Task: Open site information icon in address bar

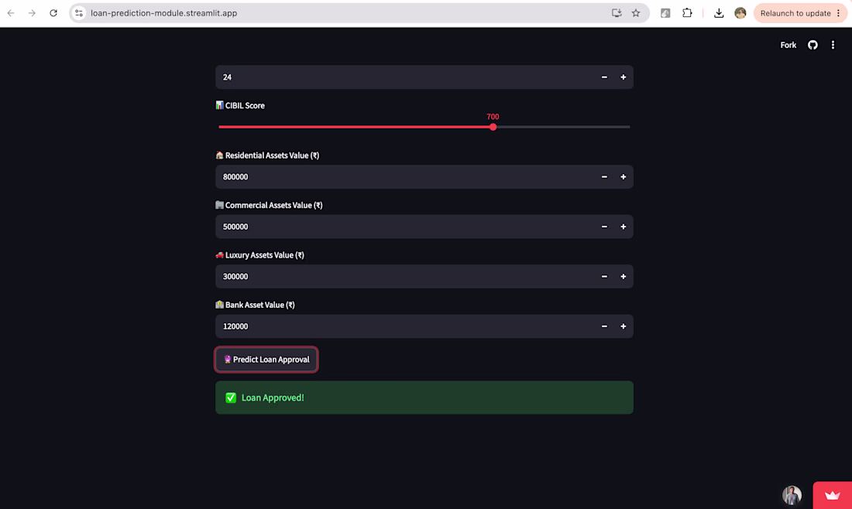Action: (x=79, y=13)
